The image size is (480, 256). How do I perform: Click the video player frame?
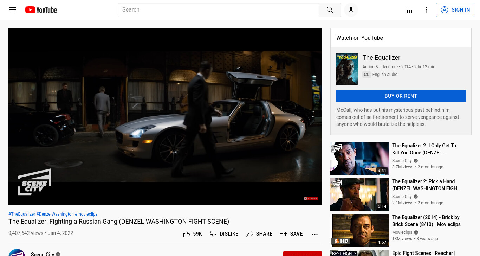165,116
